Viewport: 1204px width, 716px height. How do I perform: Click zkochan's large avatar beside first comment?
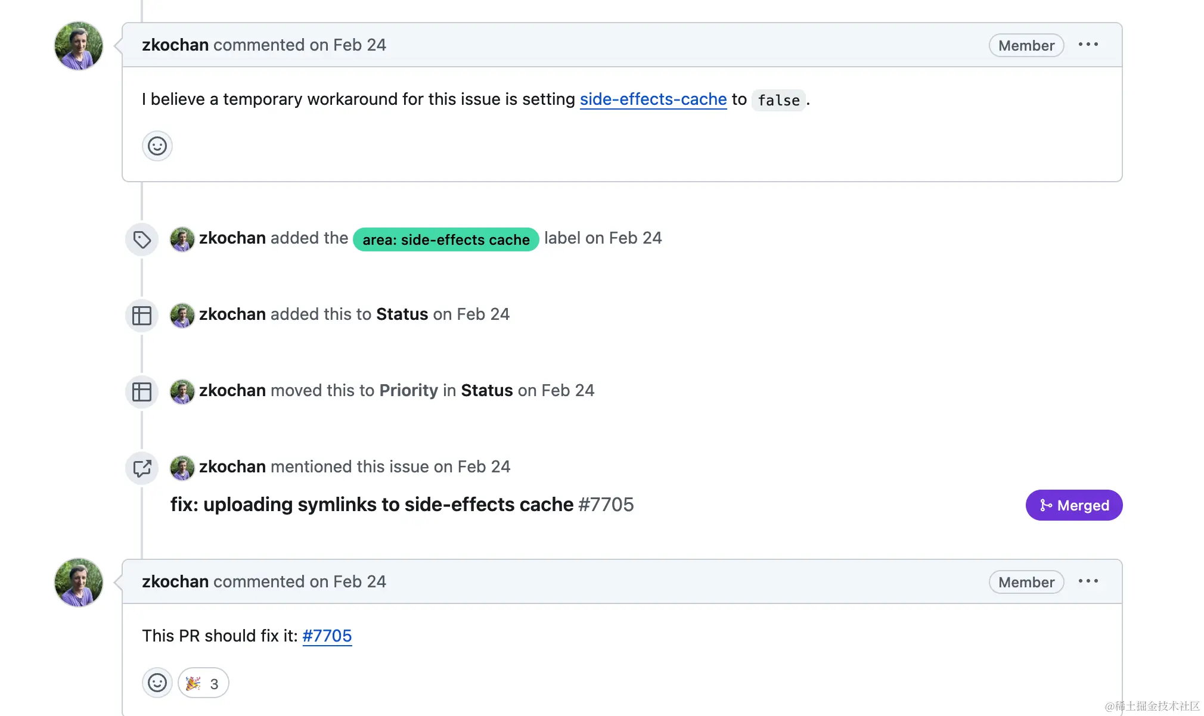(x=79, y=46)
